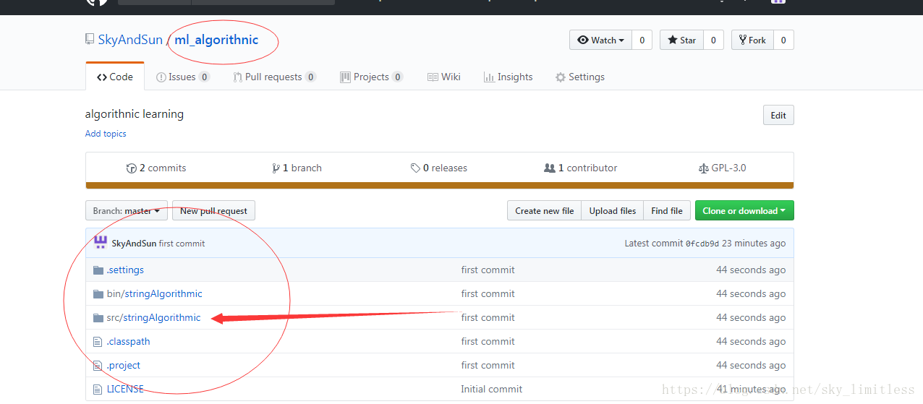View the 2 commits history

click(156, 168)
